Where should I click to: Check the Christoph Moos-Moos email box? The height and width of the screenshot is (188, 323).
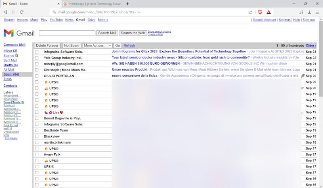(x=37, y=70)
